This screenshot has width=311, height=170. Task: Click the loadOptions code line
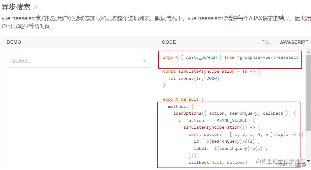[235, 113]
